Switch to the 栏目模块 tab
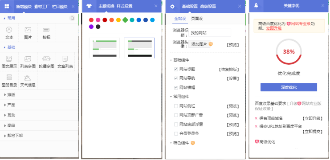This screenshot has height=160, width=330. click(x=60, y=7)
